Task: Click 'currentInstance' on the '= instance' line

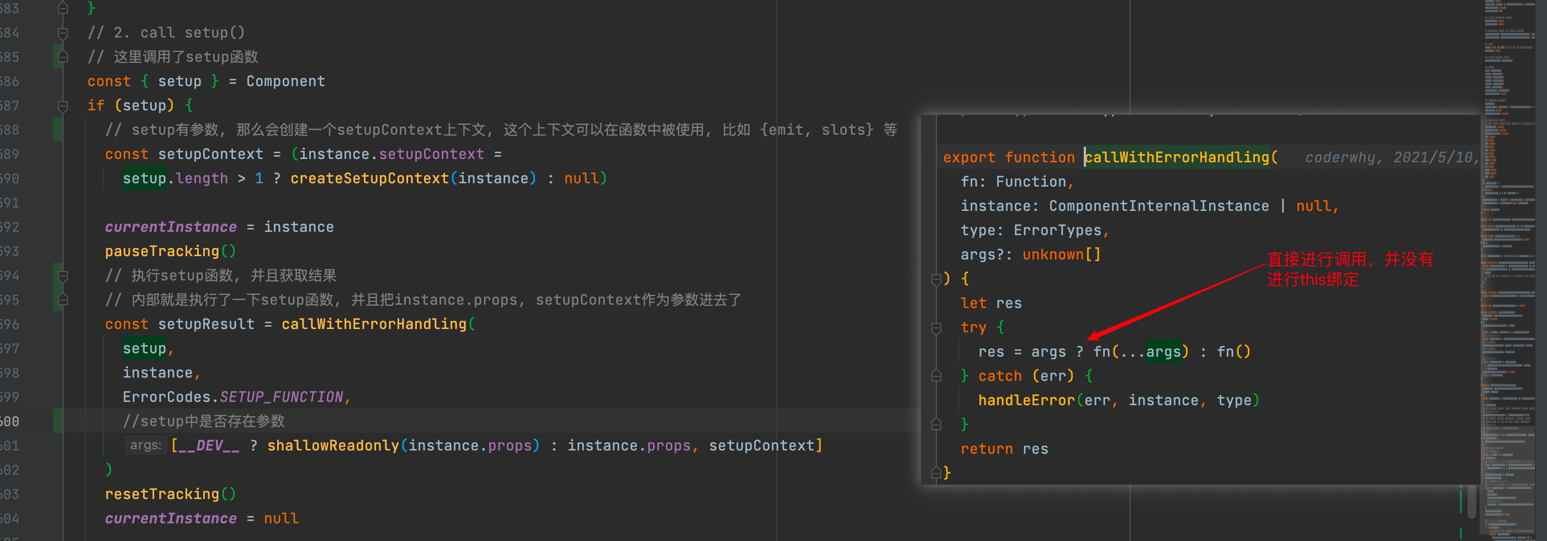Action: (x=171, y=227)
